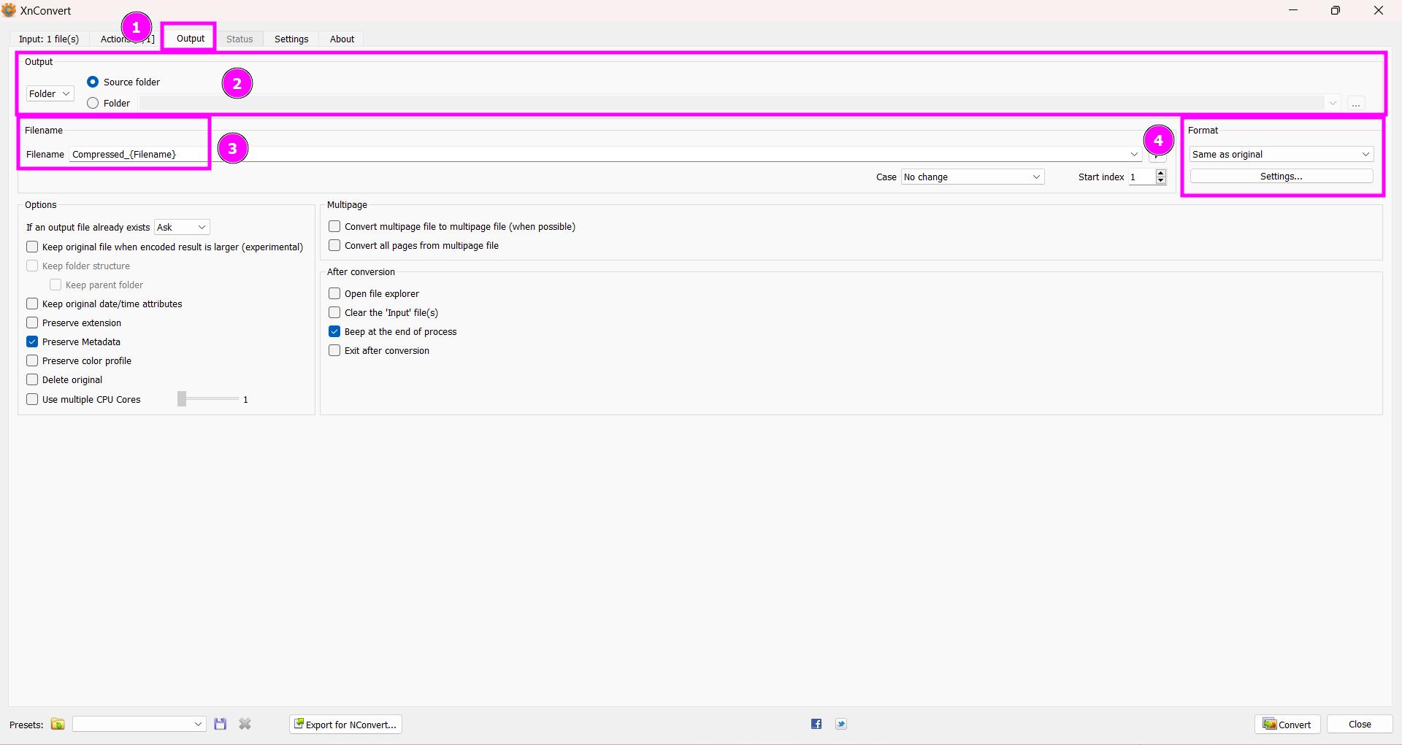Switch to the Input: 1 file(s) tab
The width and height of the screenshot is (1402, 745).
click(49, 39)
